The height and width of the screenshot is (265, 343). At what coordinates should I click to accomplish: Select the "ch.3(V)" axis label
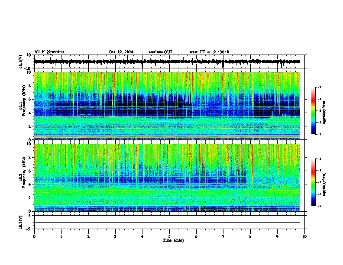21,223
